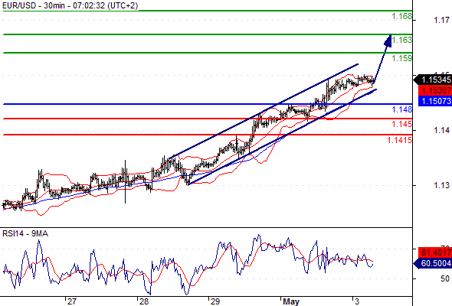Click the 50 level on RSI axis
Screen dimensions: 452x306
[445, 278]
